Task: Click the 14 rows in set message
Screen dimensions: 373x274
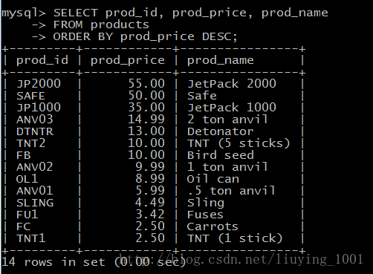Action: 94,262
